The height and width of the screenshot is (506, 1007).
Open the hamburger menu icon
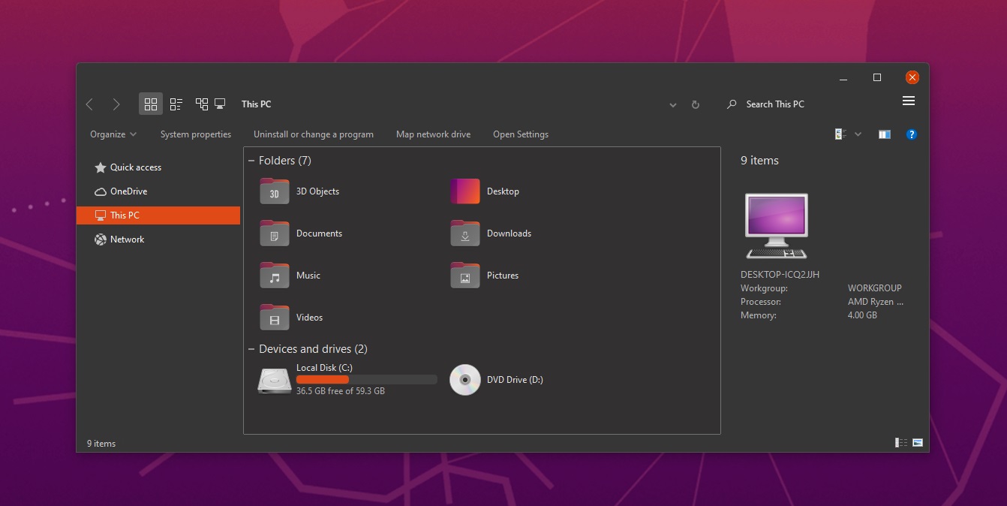[909, 101]
